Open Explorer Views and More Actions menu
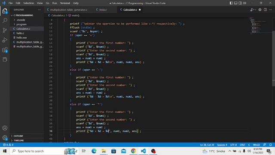The height and width of the screenshot is (155, 275). tap(39, 10)
